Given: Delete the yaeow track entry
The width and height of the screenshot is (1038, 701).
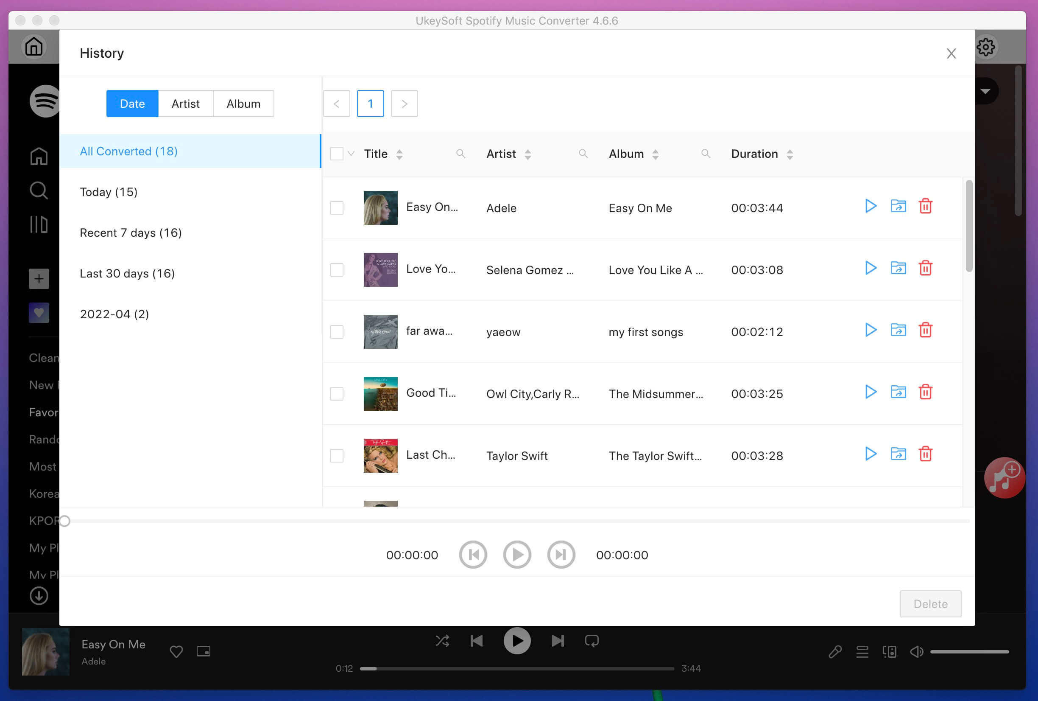Looking at the screenshot, I should coord(926,330).
